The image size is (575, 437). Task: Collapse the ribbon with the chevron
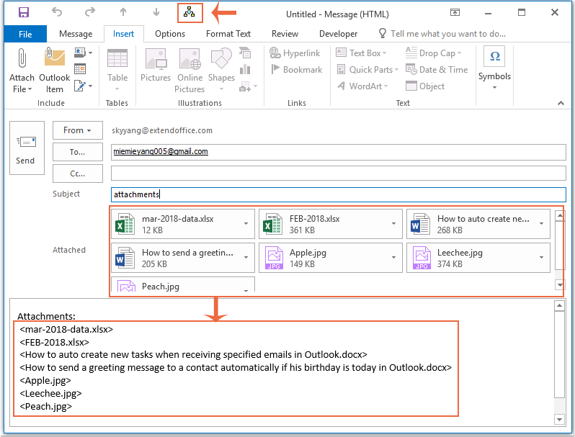click(561, 103)
